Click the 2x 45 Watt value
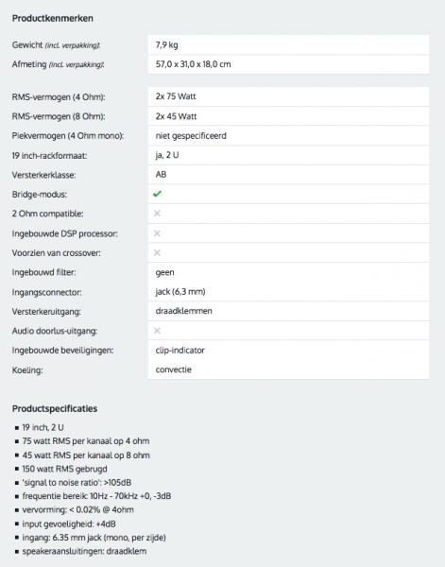 pos(176,116)
